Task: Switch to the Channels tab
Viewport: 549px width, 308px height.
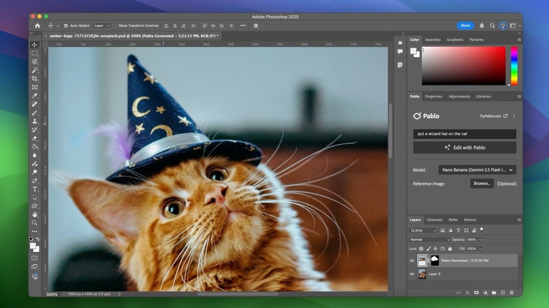Action: [435, 219]
